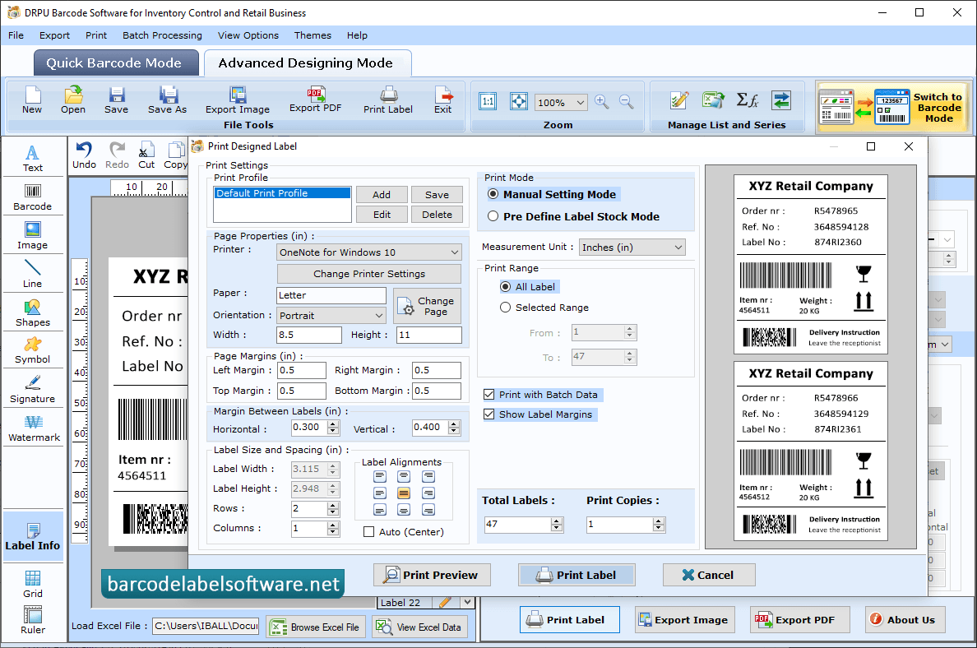
Task: Select top-left label alignment option
Action: pos(379,477)
